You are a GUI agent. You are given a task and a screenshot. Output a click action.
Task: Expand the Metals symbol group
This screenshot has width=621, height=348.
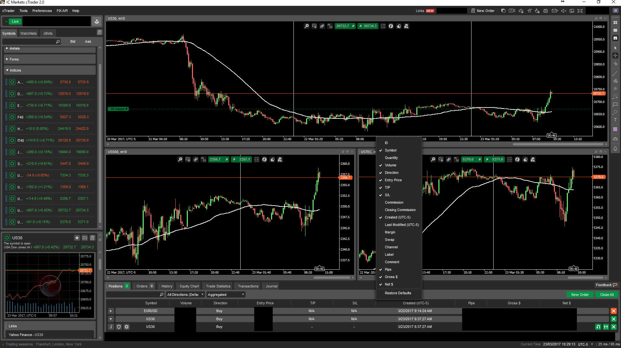coord(50,49)
